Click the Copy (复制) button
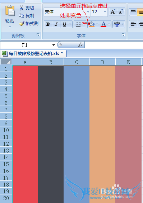The height and width of the screenshot is (203, 143). pyautogui.click(x=26, y=15)
